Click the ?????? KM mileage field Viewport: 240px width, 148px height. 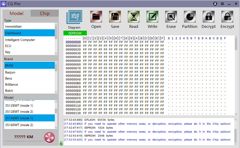(x=24, y=137)
